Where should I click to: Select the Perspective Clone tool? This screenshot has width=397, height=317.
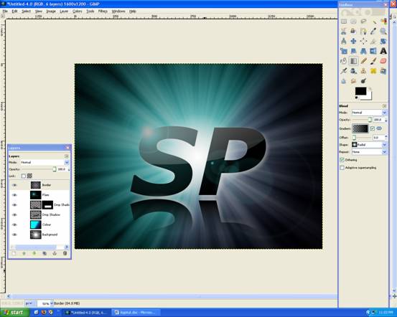coord(383,71)
